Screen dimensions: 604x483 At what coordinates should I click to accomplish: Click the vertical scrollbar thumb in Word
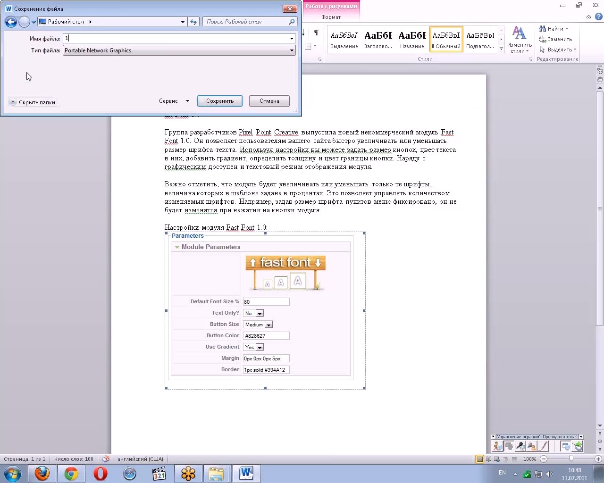coord(600,209)
